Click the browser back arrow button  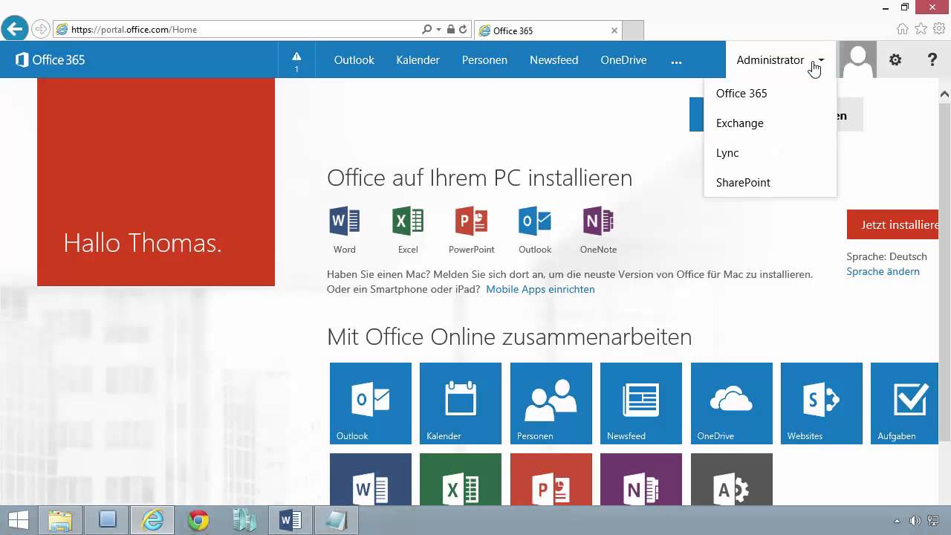point(15,29)
